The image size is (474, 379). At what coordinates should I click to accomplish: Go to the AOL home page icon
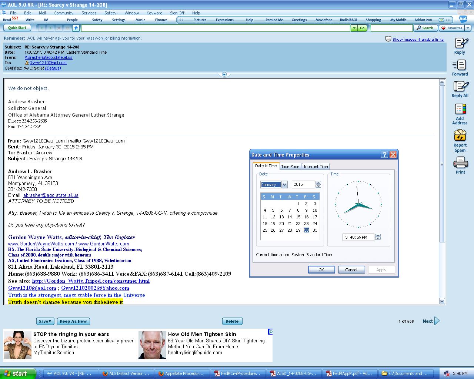[76, 28]
